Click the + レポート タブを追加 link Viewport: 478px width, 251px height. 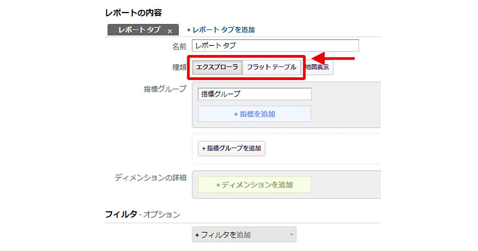221,30
